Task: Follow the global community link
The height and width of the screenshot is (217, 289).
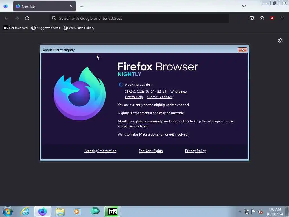Action: pos(149,121)
